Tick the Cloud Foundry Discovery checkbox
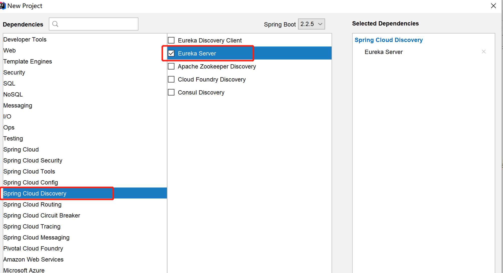 tap(171, 79)
